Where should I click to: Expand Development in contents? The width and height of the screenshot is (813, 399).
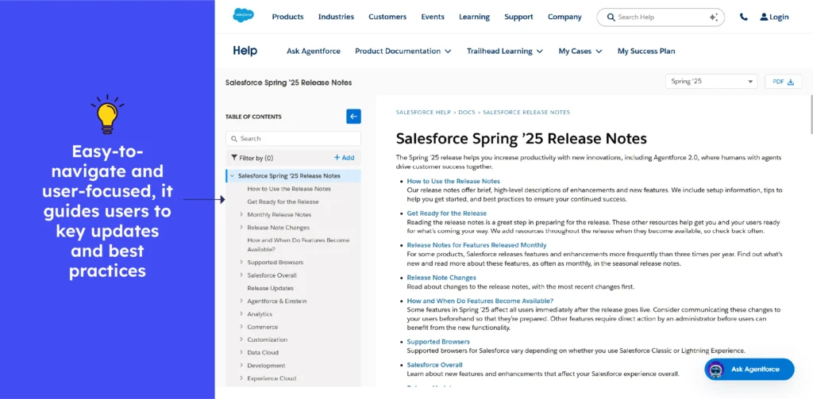click(241, 366)
